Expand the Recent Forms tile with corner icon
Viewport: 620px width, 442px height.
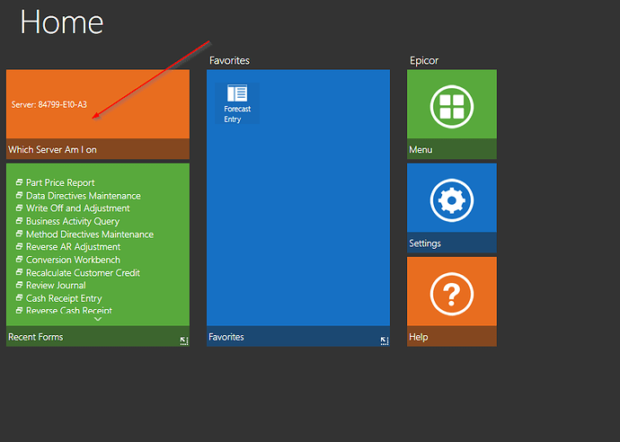pyautogui.click(x=184, y=340)
